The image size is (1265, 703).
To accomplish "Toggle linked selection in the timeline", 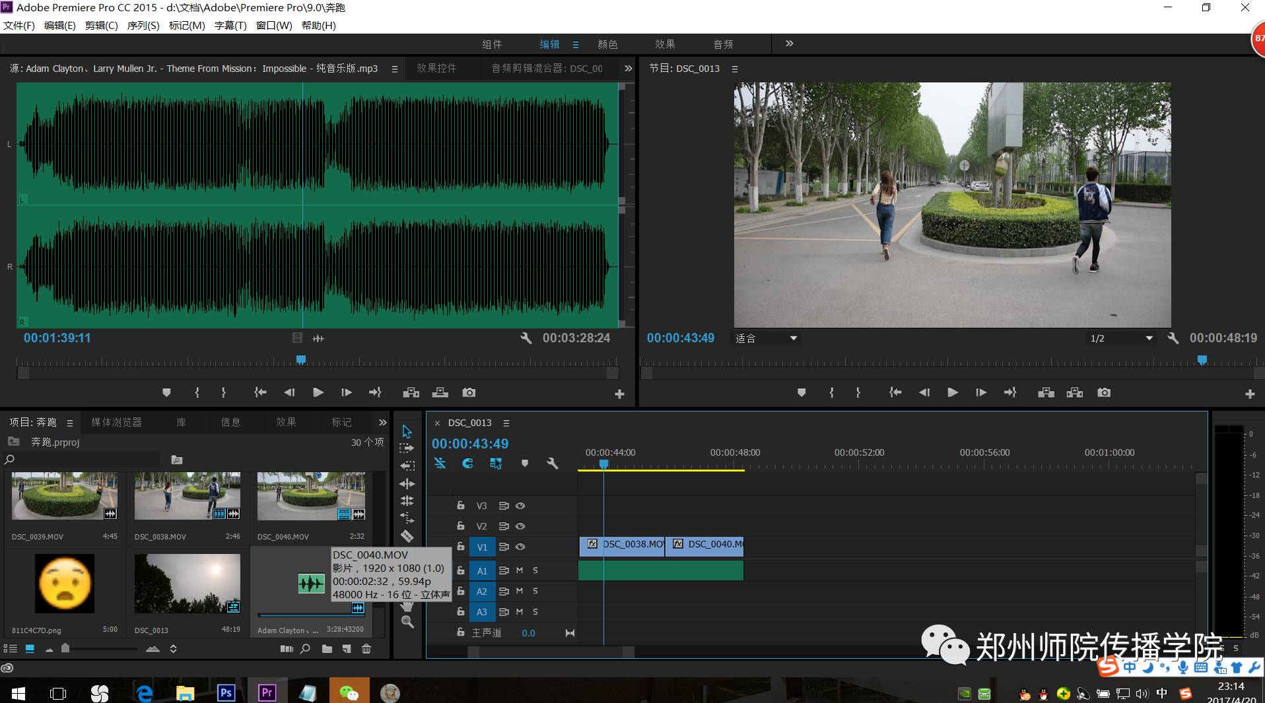I will pos(496,464).
